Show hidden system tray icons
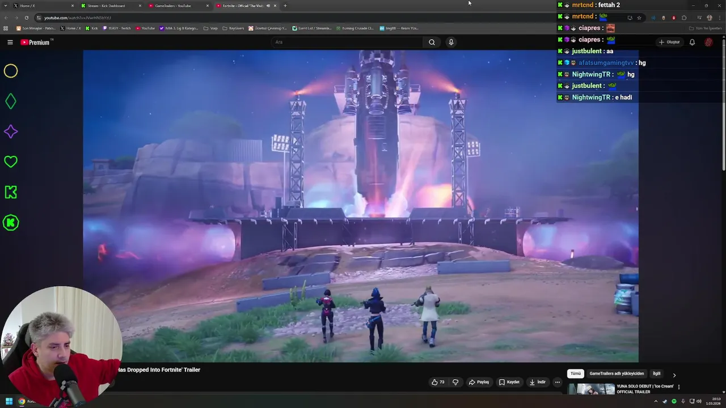 click(656, 401)
